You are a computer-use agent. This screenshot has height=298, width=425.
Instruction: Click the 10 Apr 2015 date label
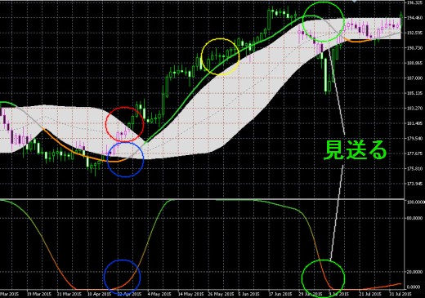point(99,294)
